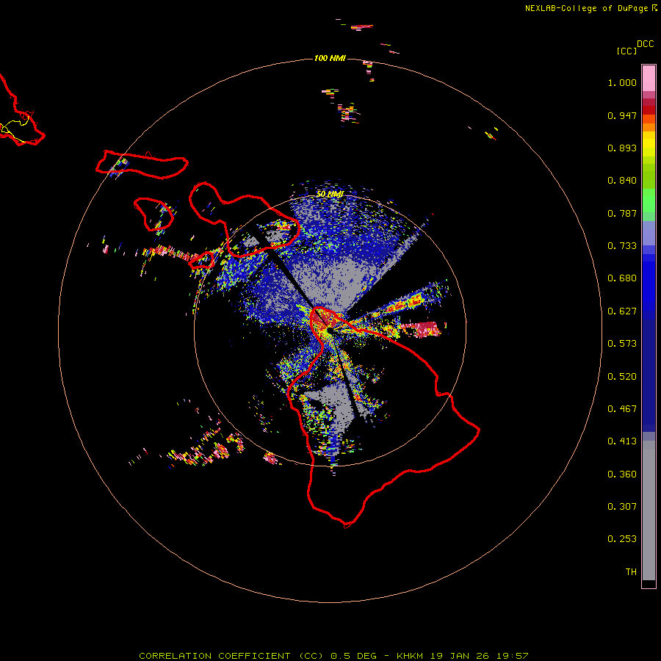The image size is (661, 661).
Task: Select the 0.893 scale value label
Action: pyautogui.click(x=622, y=148)
